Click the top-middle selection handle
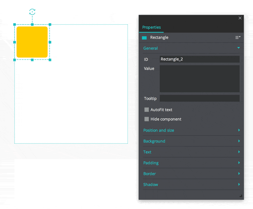 [x=32, y=25]
